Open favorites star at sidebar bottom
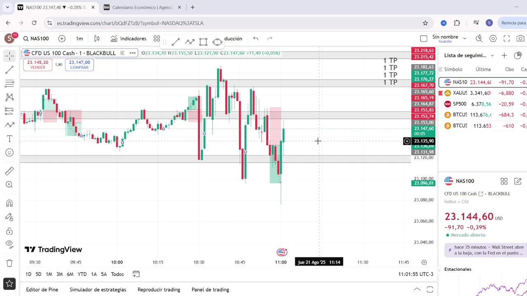The image size is (527, 296). point(9,284)
